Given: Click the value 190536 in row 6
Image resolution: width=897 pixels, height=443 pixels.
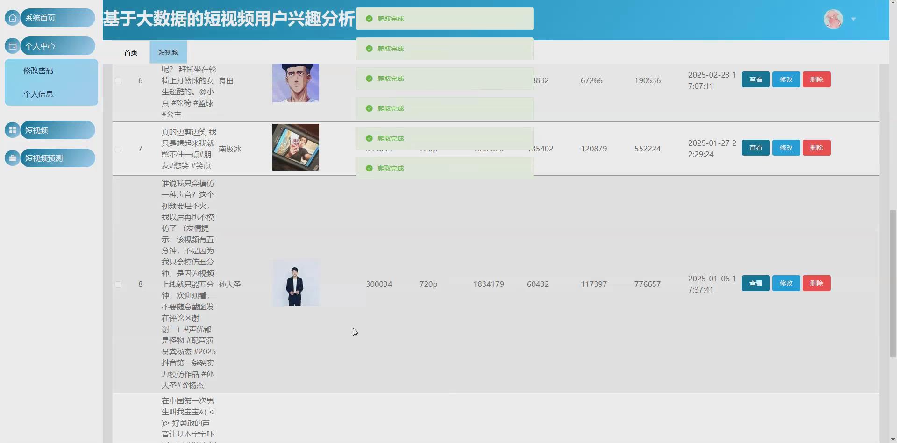Looking at the screenshot, I should pyautogui.click(x=648, y=80).
